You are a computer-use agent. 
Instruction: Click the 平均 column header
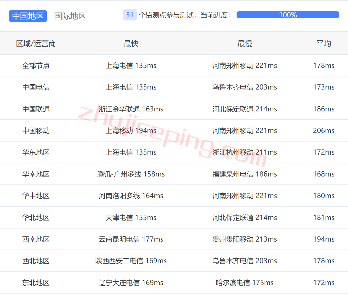(324, 43)
